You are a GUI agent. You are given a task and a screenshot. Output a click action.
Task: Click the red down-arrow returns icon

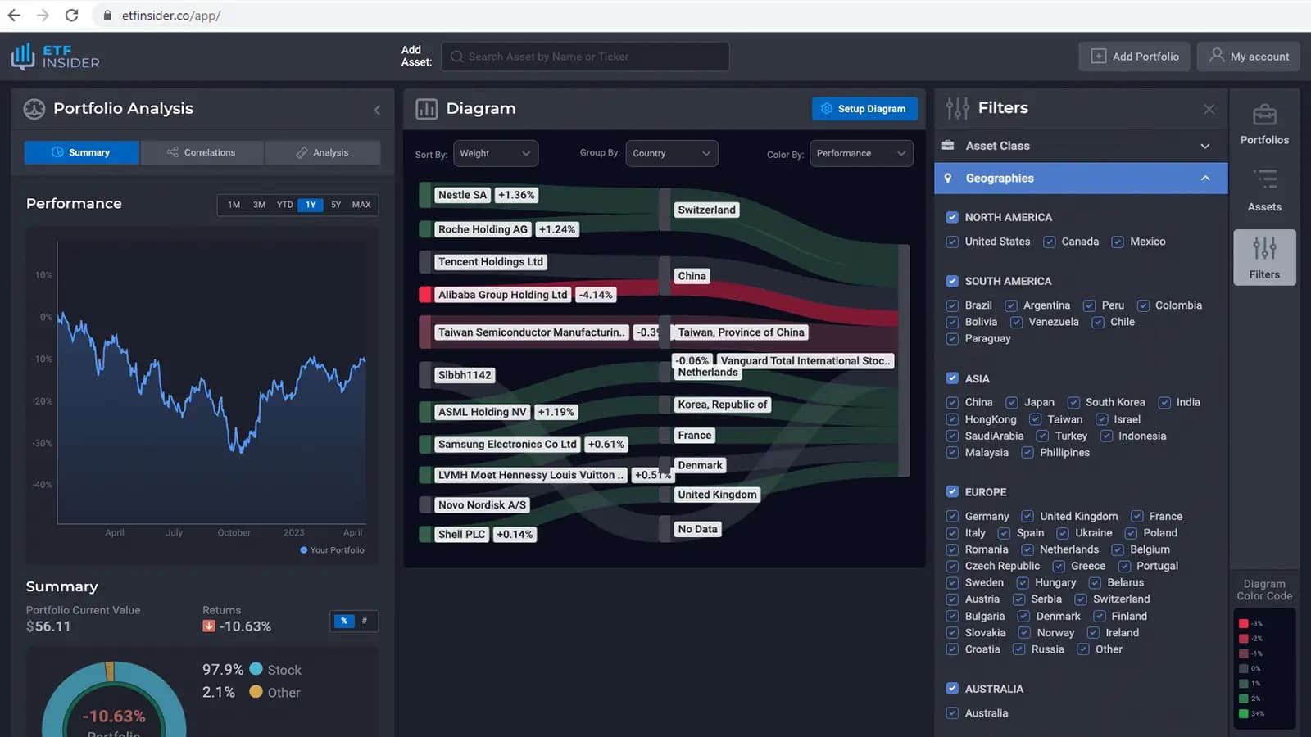(209, 626)
